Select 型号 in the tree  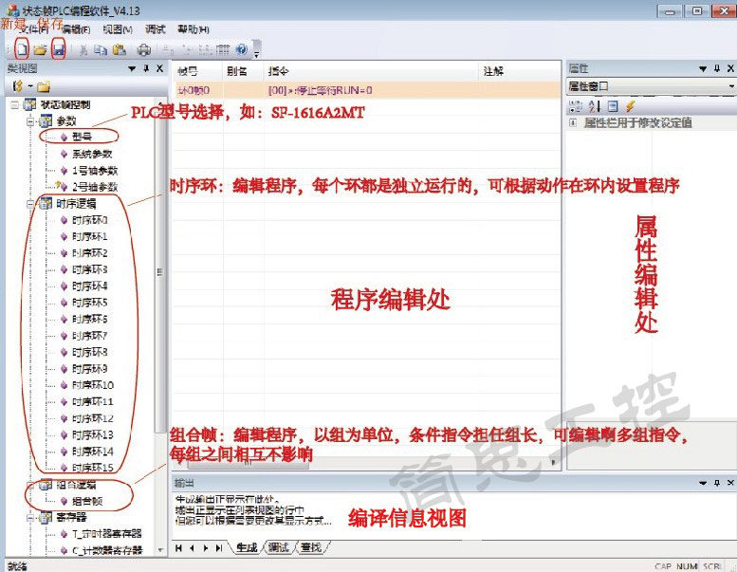pyautogui.click(x=82, y=137)
